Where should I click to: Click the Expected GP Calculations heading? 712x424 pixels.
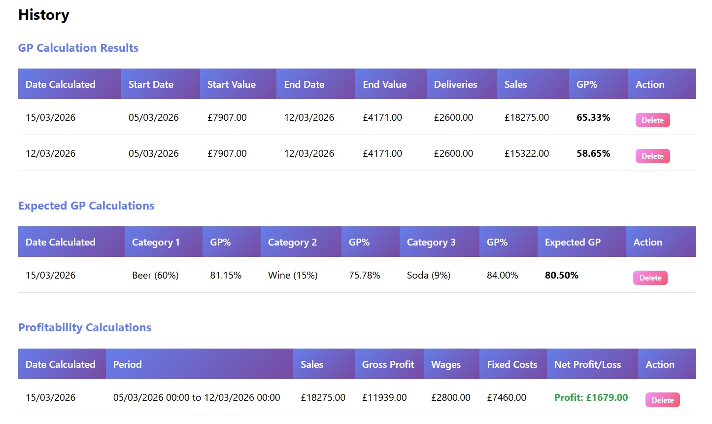86,206
